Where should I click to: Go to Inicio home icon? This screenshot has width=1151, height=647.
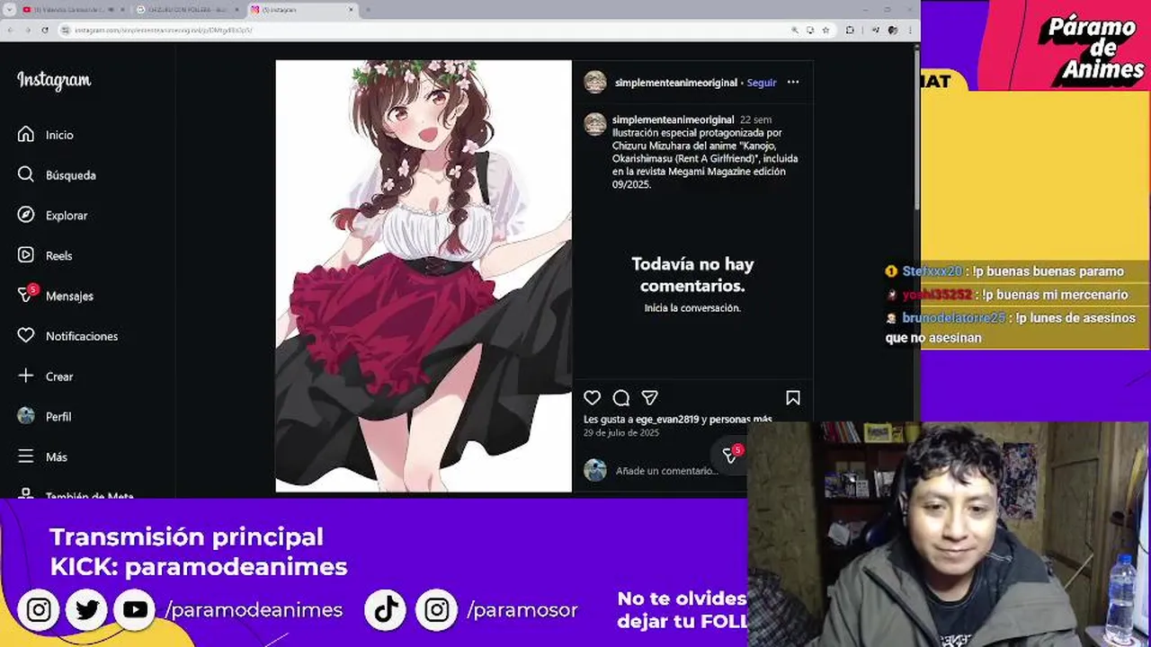click(x=26, y=135)
